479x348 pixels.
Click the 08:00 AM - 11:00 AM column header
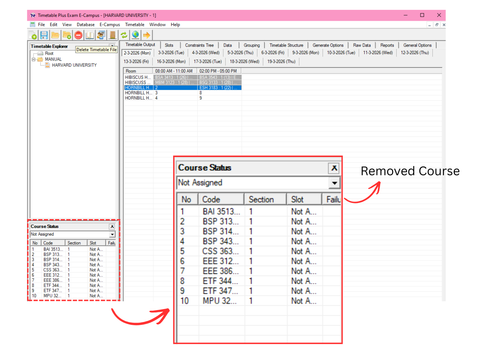pos(175,71)
